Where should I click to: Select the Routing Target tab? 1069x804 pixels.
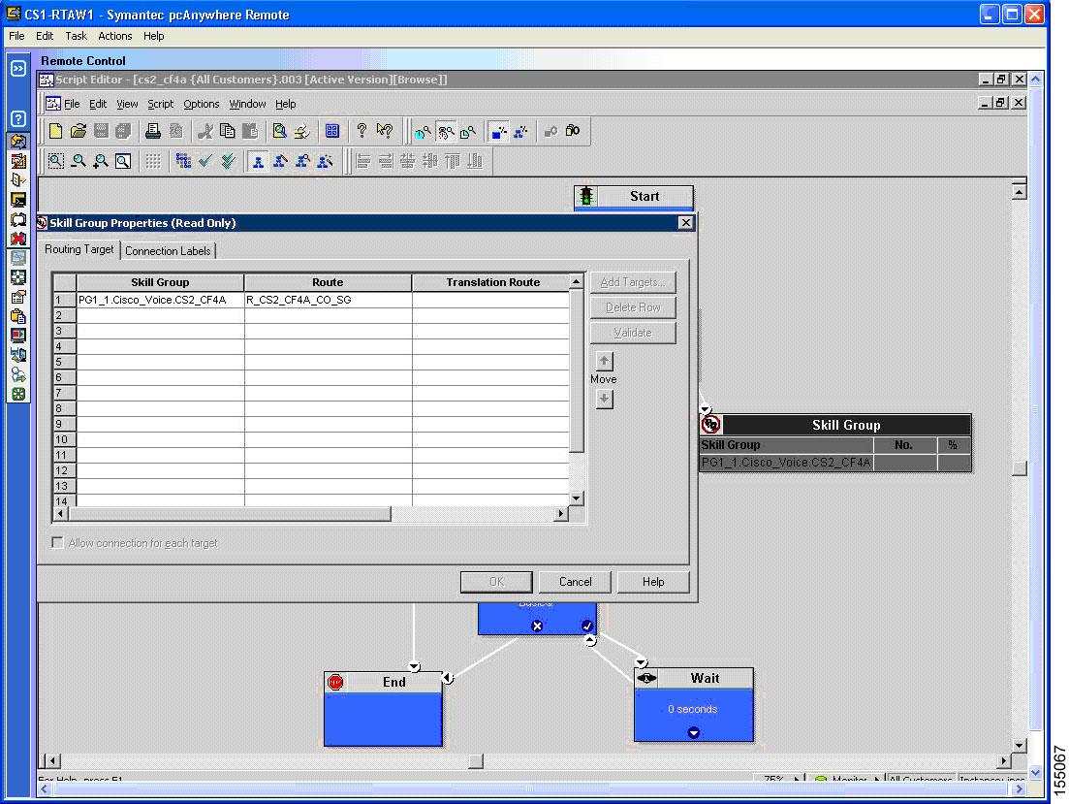pos(79,249)
